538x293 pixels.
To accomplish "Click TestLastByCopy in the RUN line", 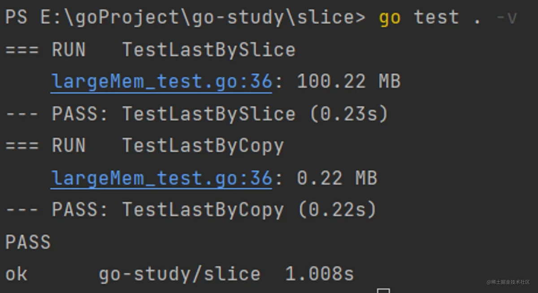I will coord(203,146).
